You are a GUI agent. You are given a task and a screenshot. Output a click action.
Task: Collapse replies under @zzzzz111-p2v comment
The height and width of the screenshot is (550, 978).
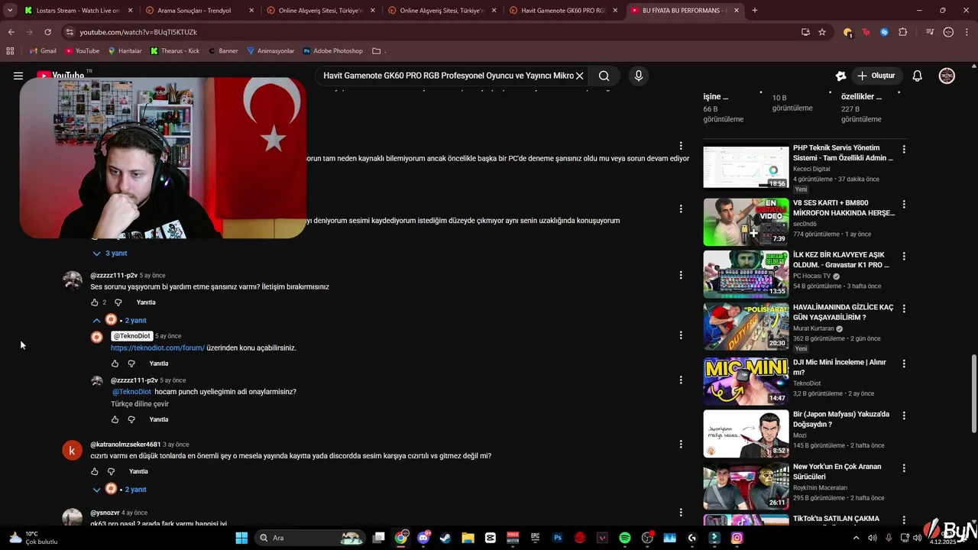pos(119,320)
